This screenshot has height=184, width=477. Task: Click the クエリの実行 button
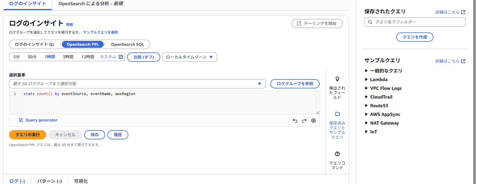coord(28,135)
